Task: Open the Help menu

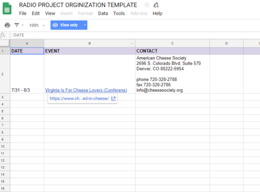Action: click(158, 14)
